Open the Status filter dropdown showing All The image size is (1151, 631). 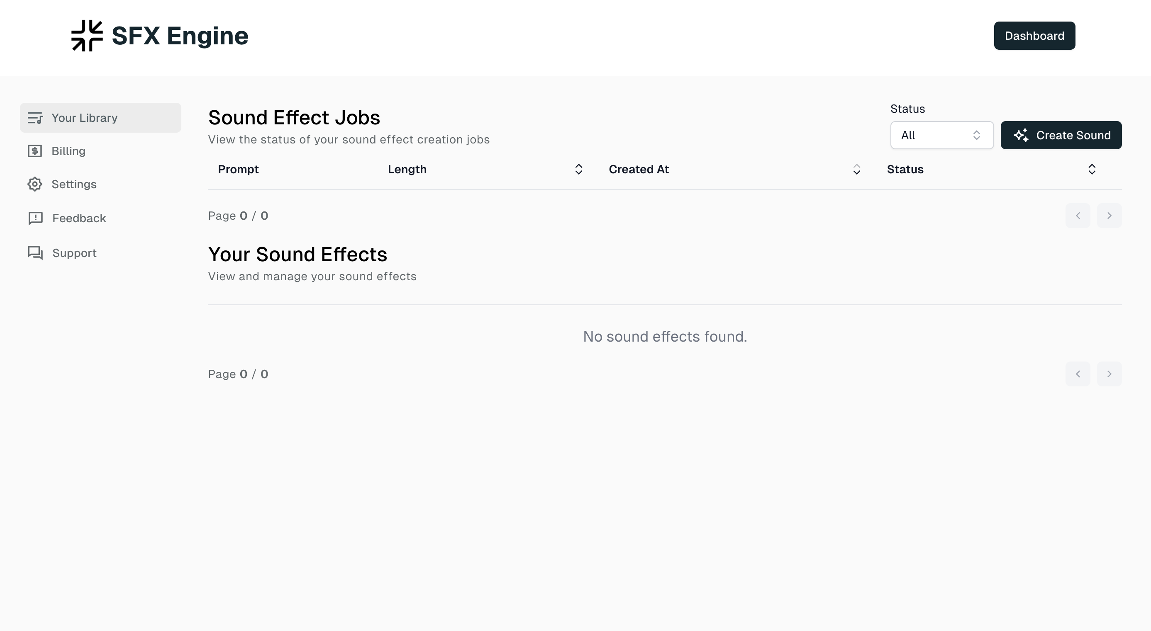(x=941, y=135)
